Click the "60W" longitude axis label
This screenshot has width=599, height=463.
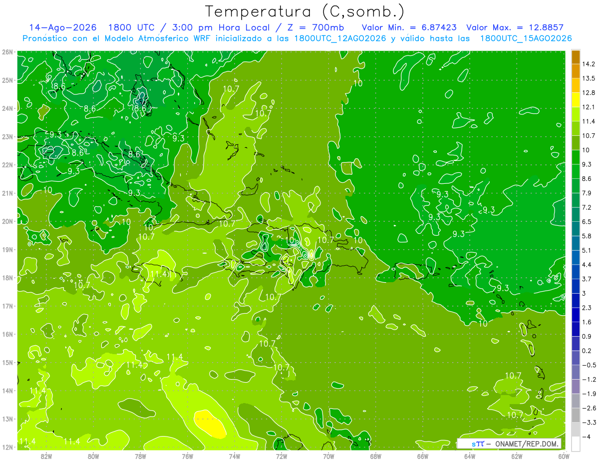point(564,456)
